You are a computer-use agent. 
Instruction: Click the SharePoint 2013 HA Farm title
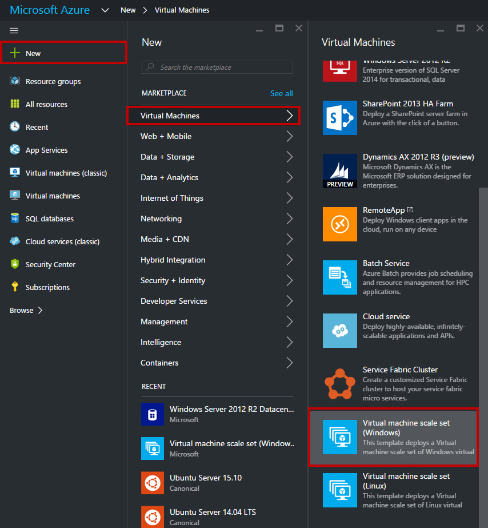[x=408, y=104]
